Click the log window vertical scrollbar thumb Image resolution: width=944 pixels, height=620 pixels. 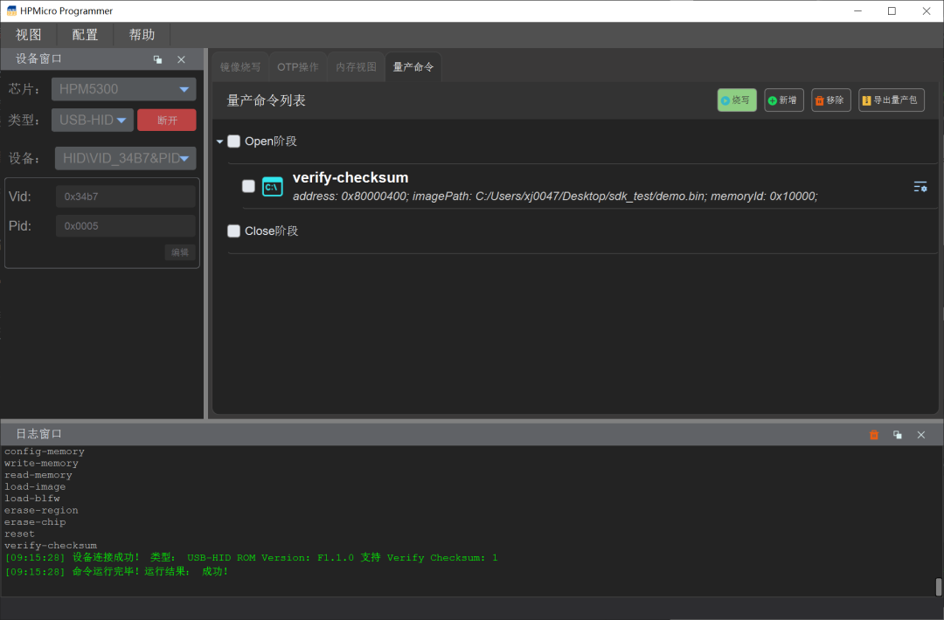click(938, 587)
